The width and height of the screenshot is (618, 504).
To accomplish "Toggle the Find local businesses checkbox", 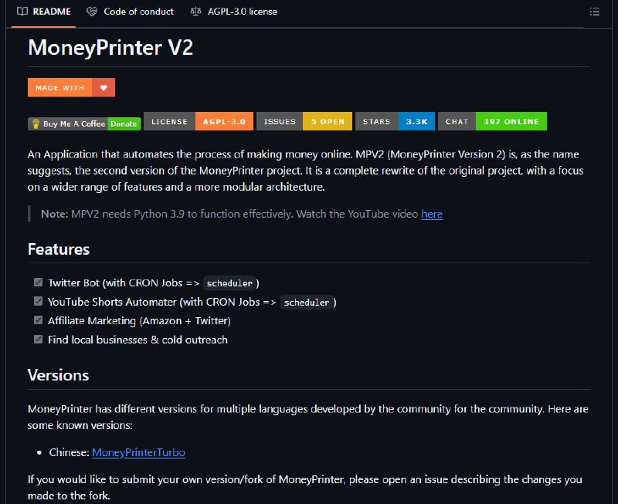I will pos(38,339).
